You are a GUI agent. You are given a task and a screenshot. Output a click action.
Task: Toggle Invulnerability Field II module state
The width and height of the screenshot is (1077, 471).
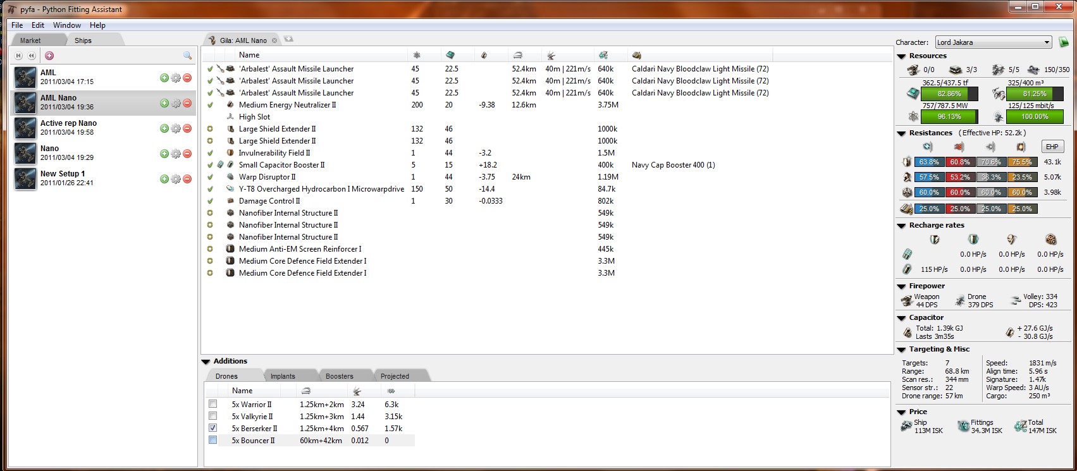pyautogui.click(x=210, y=153)
